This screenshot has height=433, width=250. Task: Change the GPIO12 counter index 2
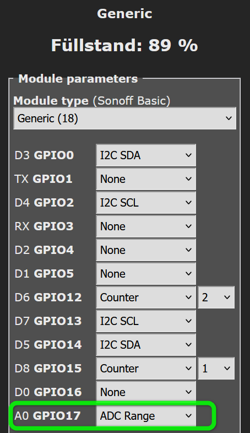pos(216,297)
